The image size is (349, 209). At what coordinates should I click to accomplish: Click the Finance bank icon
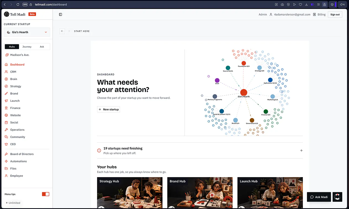(7, 108)
